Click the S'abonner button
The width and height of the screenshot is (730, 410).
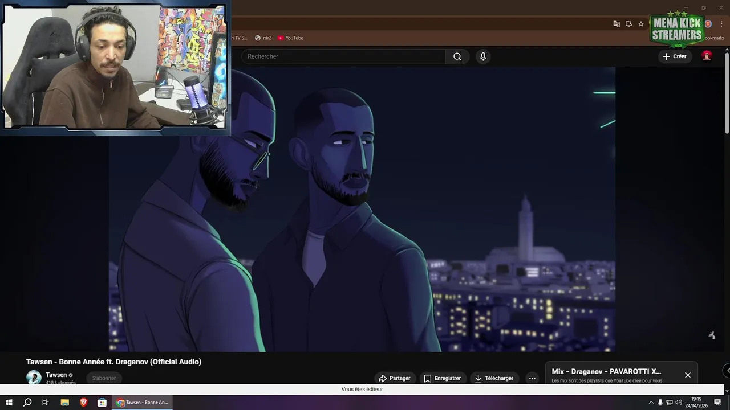(x=104, y=378)
